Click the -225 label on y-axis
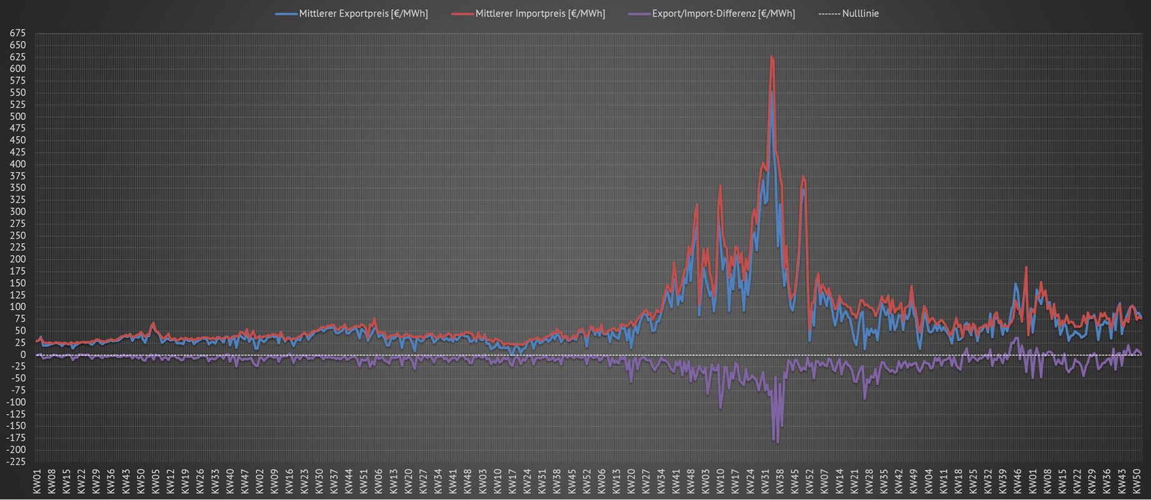Image resolution: width=1151 pixels, height=500 pixels. click(x=16, y=462)
